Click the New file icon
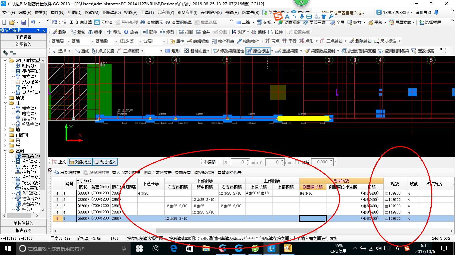Viewport: 455px width, 255px height. coord(4,23)
